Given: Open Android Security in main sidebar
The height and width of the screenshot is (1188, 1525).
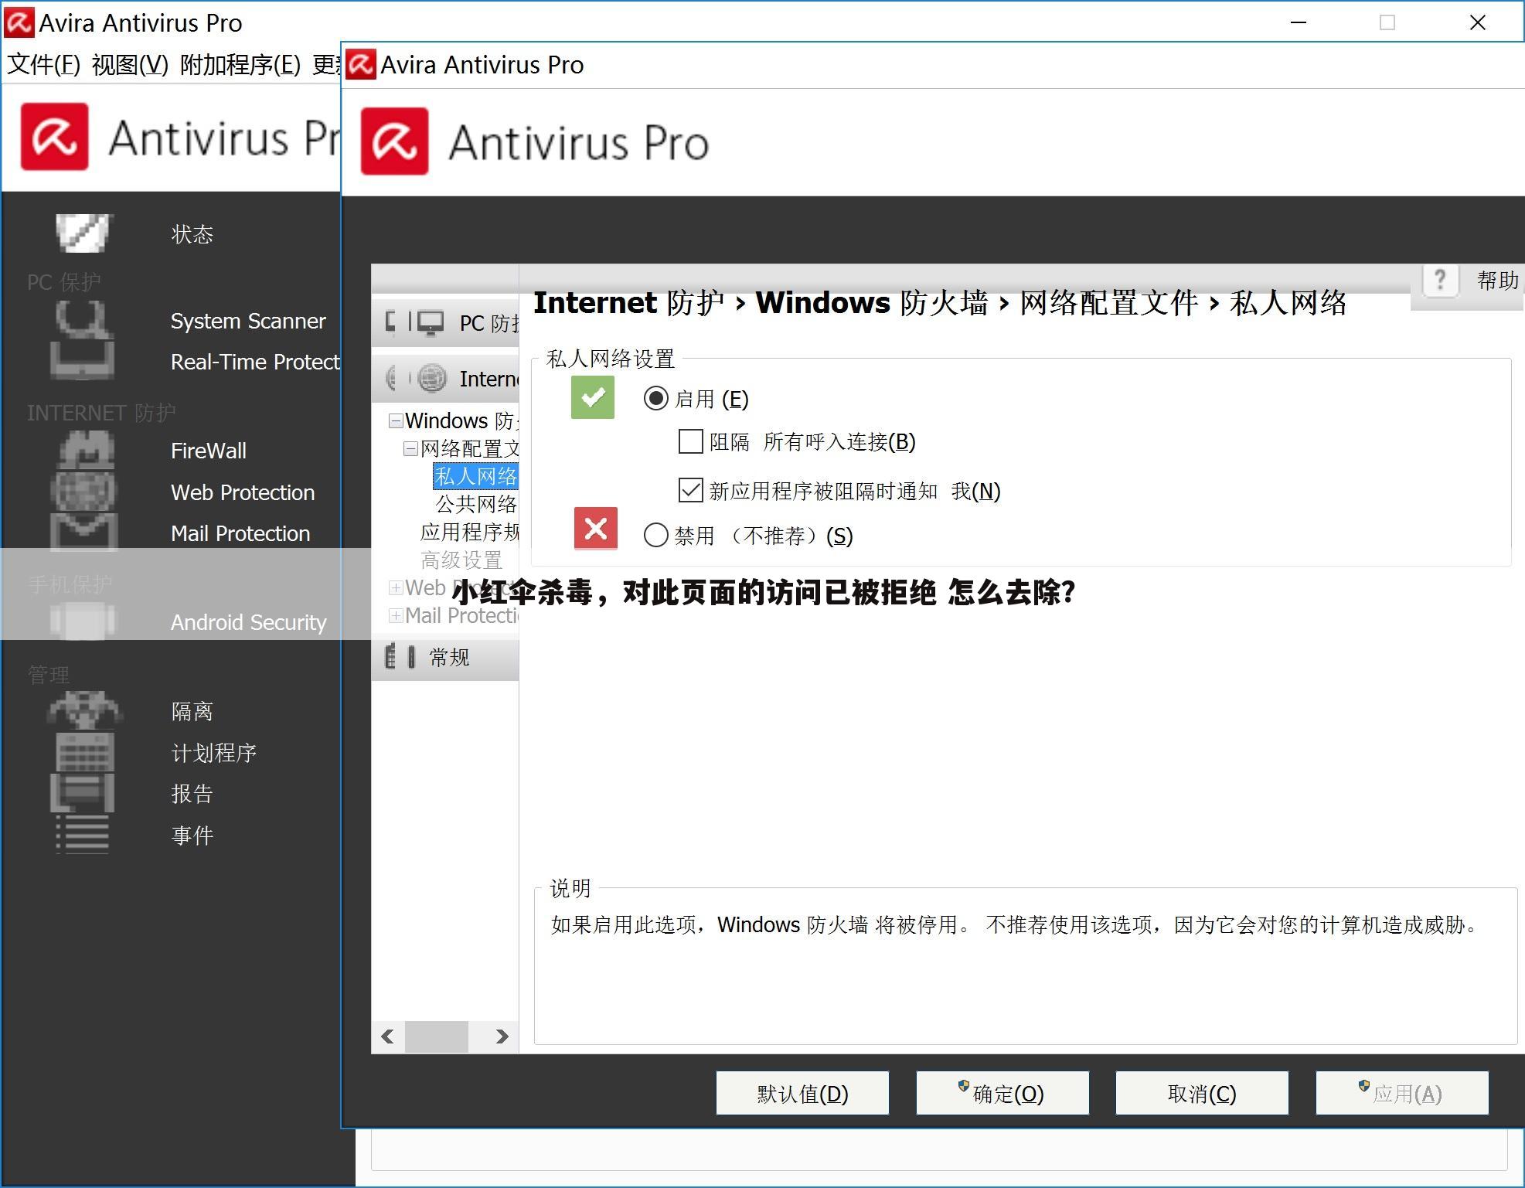Looking at the screenshot, I should (248, 622).
